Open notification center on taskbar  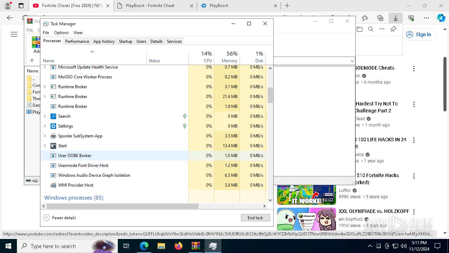(437, 246)
